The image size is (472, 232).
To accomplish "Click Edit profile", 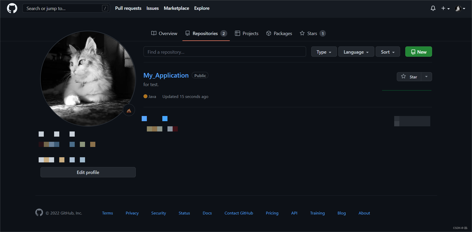I will pyautogui.click(x=88, y=172).
